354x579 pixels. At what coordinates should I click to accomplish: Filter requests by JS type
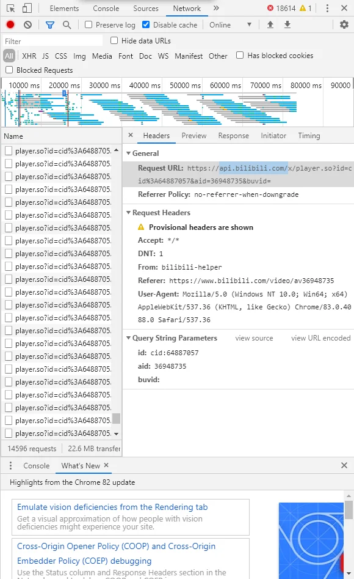click(x=45, y=56)
